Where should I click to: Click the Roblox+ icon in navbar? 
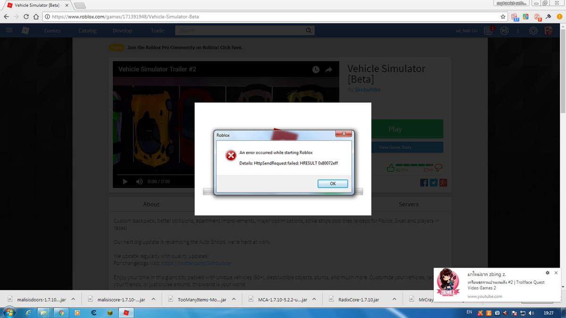[x=549, y=31]
